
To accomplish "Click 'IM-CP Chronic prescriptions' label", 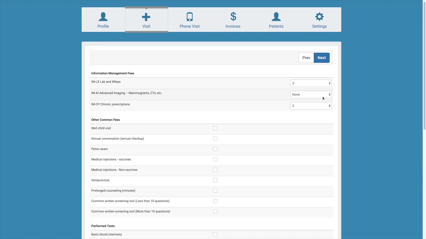I will (110, 104).
